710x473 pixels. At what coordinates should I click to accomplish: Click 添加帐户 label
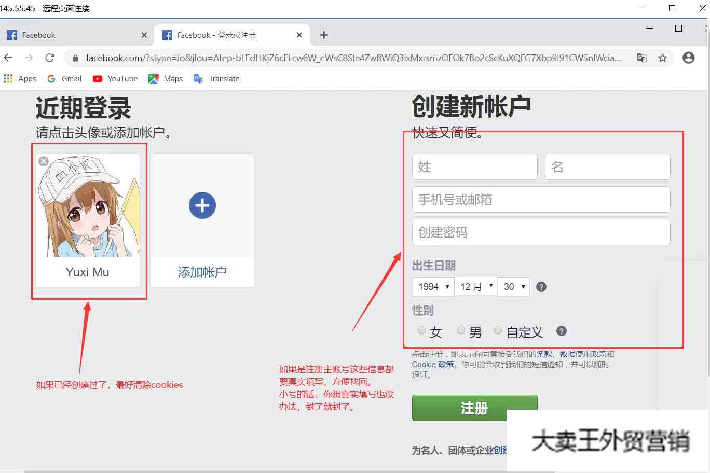click(202, 272)
